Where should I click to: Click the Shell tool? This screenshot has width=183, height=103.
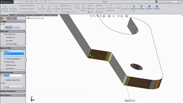(x=91, y=12)
